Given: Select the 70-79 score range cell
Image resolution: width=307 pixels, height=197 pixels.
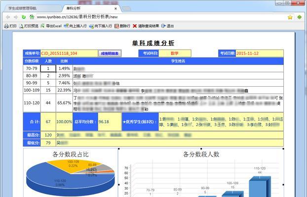Looking at the screenshot, I should click(32, 68).
